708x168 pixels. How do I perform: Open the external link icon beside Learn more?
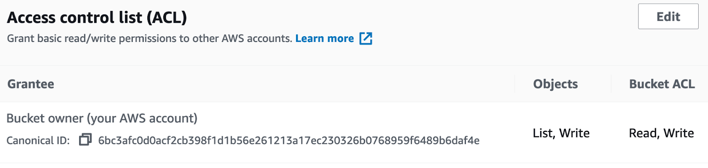tap(366, 38)
